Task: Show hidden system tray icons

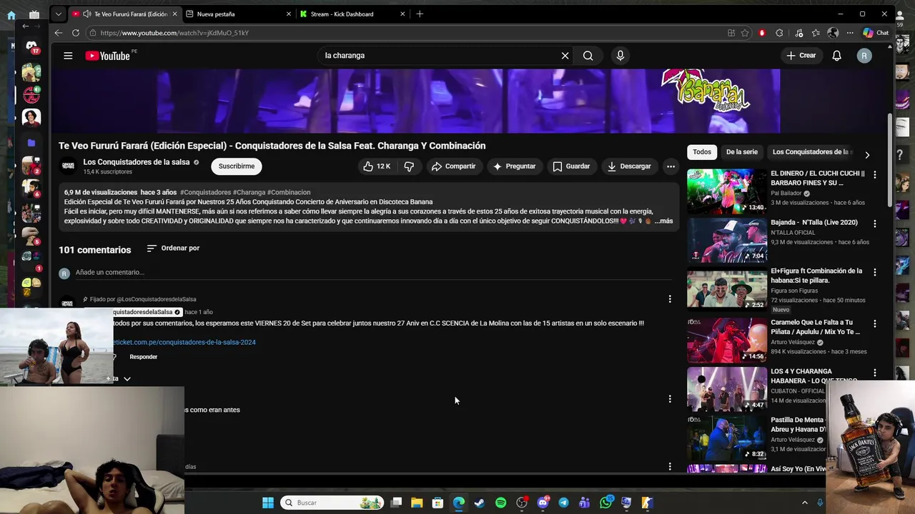Action: coord(804,503)
